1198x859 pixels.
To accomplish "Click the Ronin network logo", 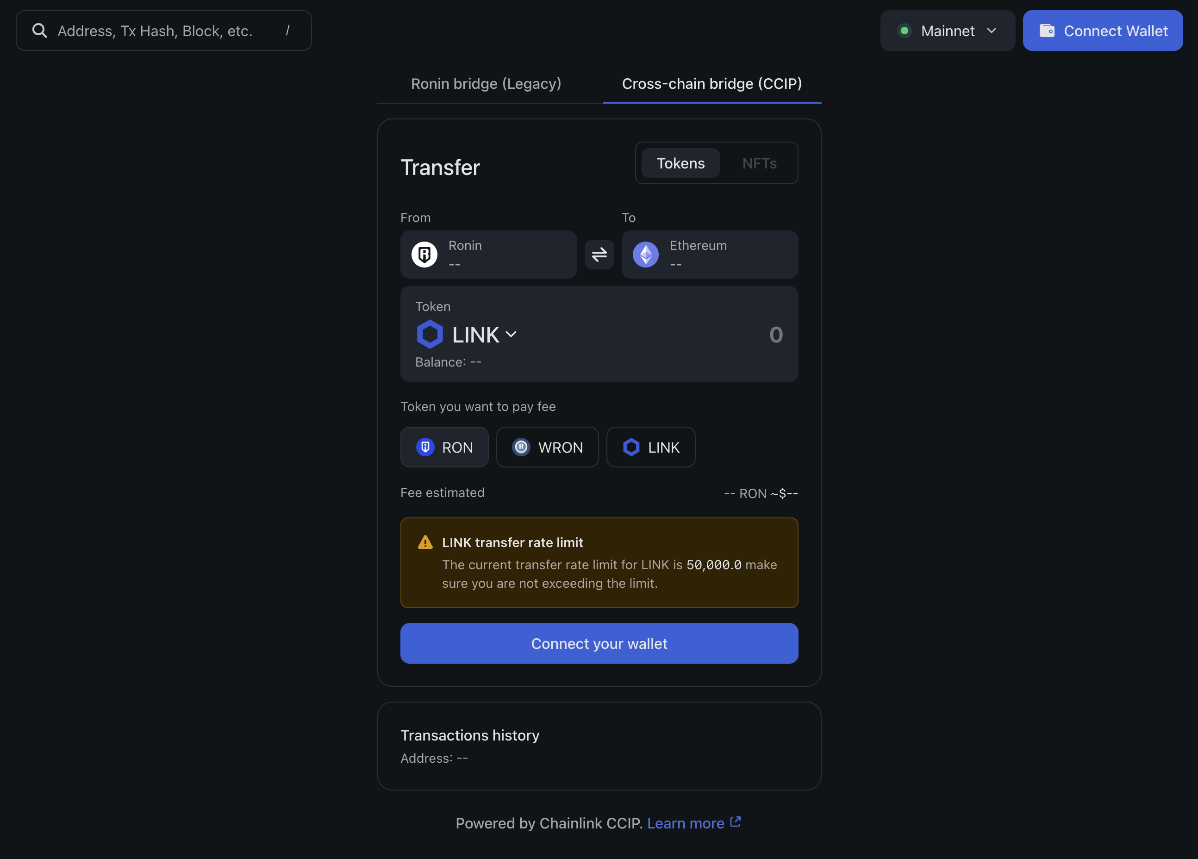I will (424, 255).
